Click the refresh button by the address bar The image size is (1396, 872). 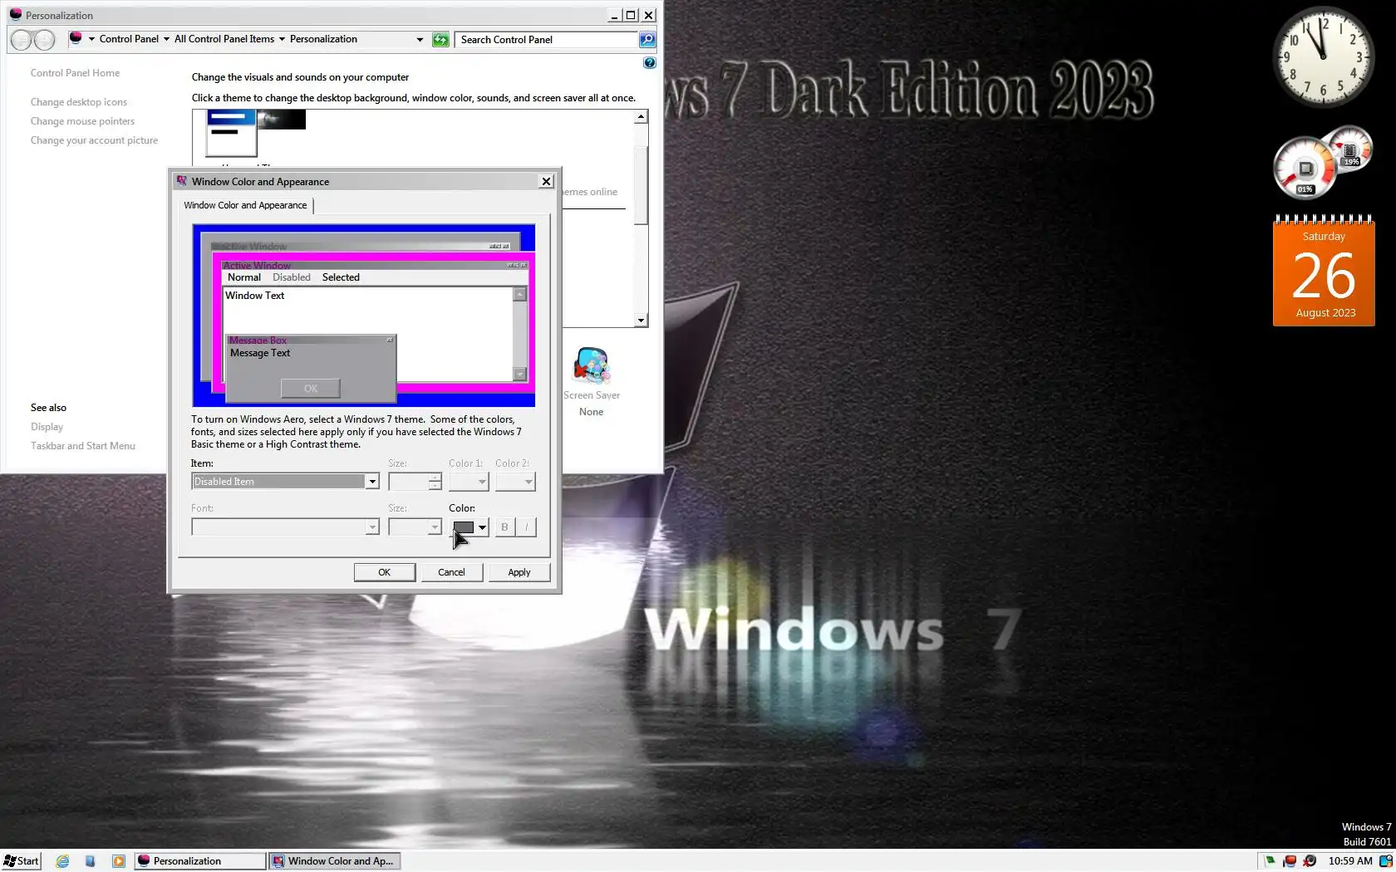[440, 39]
